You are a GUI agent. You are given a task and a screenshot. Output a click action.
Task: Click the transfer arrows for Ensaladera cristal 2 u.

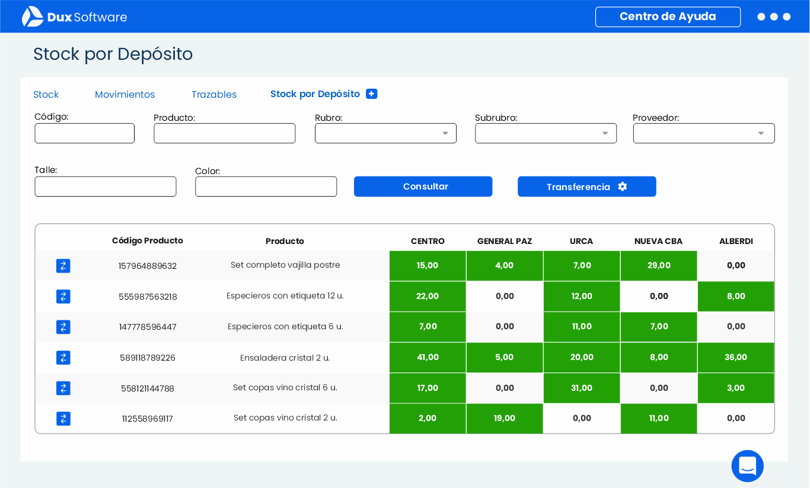click(x=63, y=358)
